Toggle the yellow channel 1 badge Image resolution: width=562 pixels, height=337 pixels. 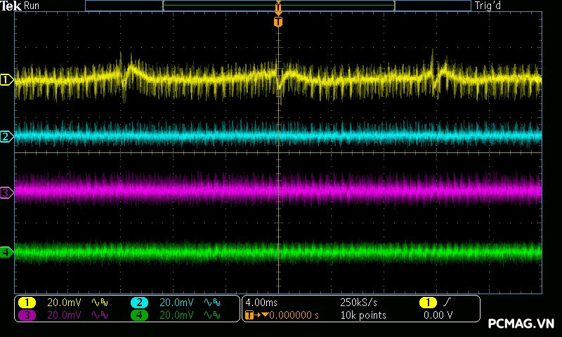27,303
